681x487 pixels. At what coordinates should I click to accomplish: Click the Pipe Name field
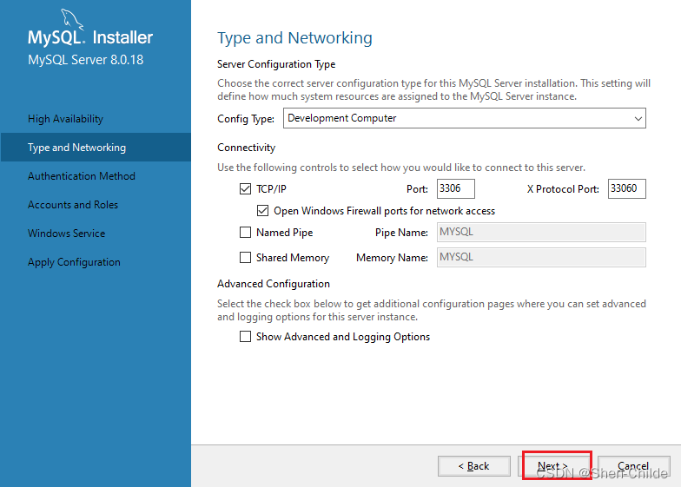[x=541, y=233]
